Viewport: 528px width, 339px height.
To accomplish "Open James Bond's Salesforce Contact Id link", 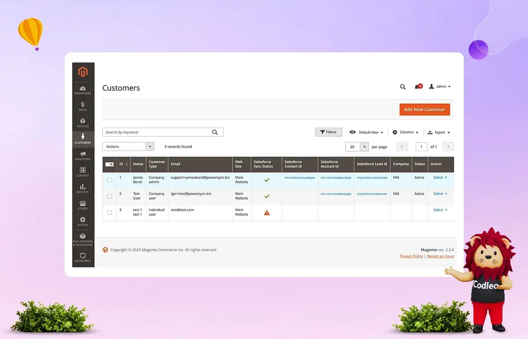I will pyautogui.click(x=300, y=178).
